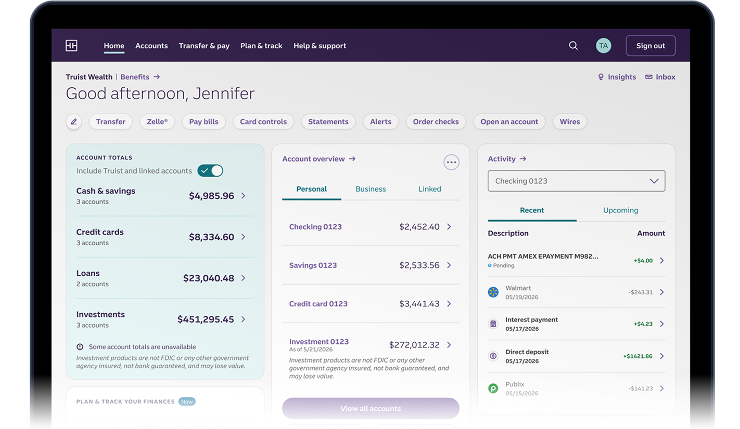Click the Wires shortcut button
740x429 pixels.
pyautogui.click(x=570, y=122)
